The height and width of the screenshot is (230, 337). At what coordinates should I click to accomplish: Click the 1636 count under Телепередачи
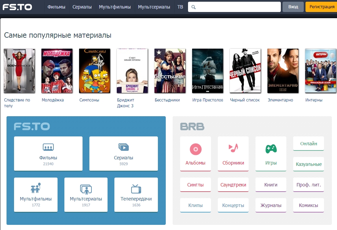click(136, 205)
